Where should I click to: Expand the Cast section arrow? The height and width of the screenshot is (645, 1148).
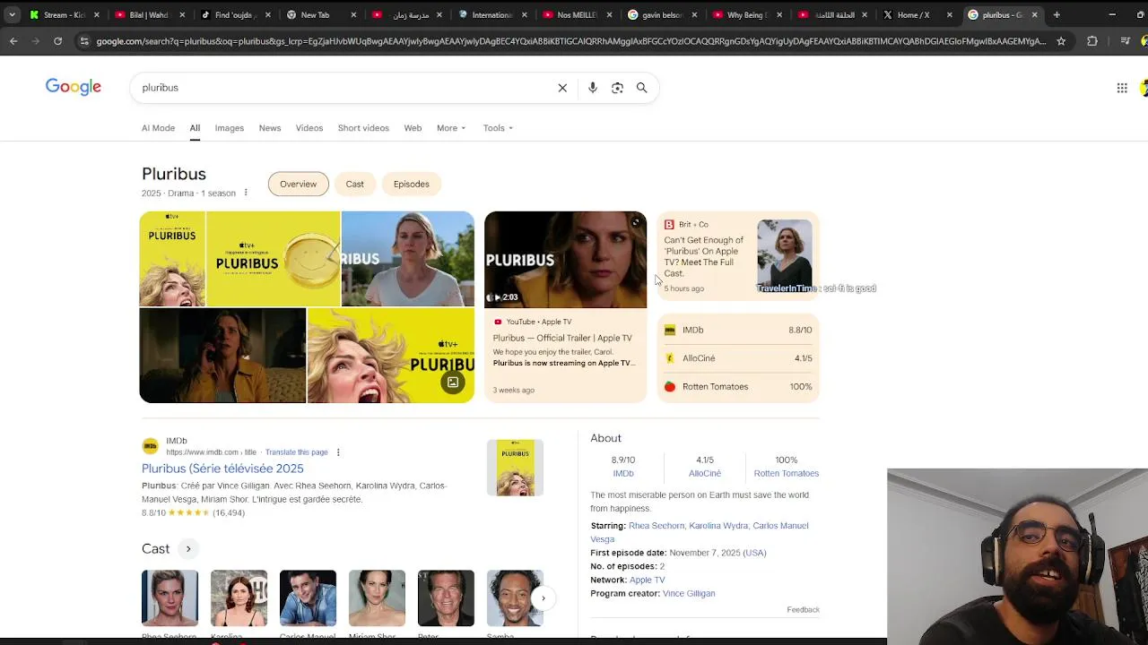[188, 548]
